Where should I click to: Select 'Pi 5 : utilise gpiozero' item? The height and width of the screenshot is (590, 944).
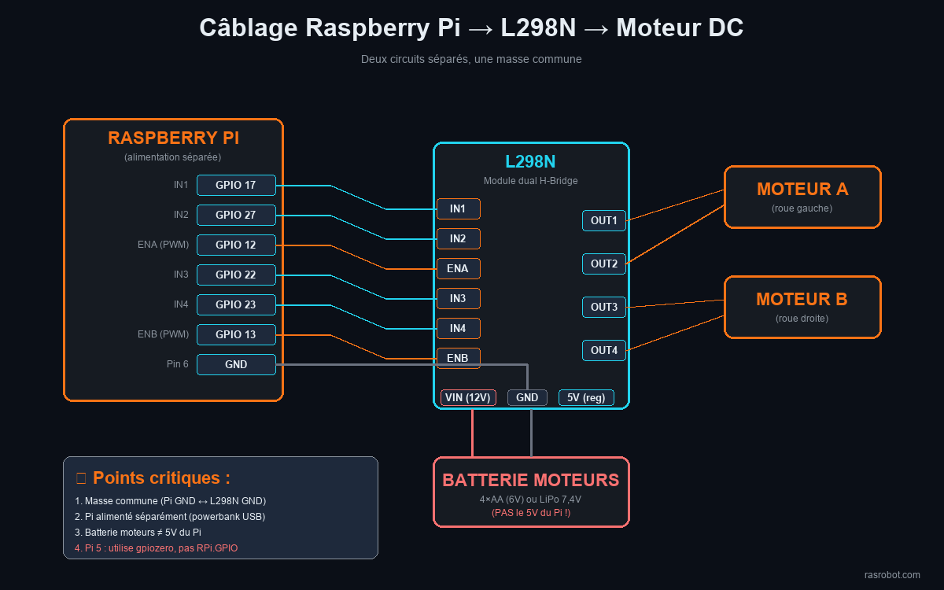tap(156, 548)
